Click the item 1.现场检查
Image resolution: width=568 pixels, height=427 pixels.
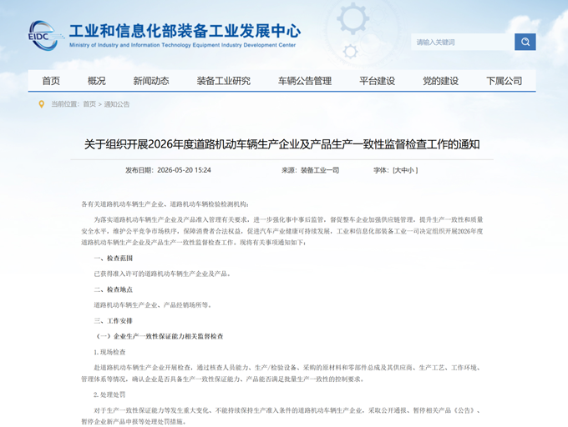[109, 352]
